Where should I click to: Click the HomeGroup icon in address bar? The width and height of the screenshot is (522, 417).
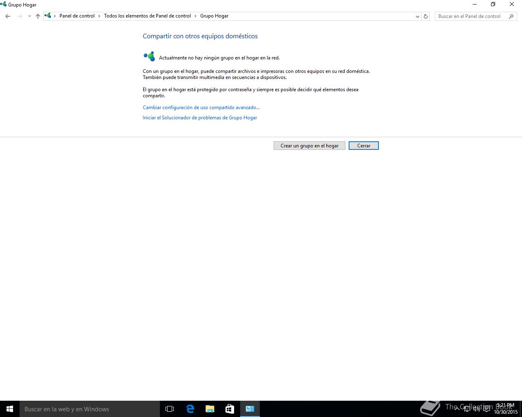(48, 16)
